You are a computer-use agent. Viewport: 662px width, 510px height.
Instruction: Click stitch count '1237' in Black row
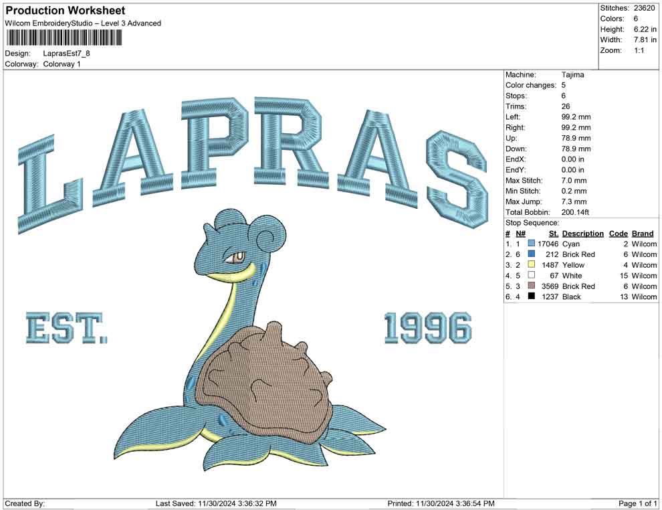(x=550, y=296)
